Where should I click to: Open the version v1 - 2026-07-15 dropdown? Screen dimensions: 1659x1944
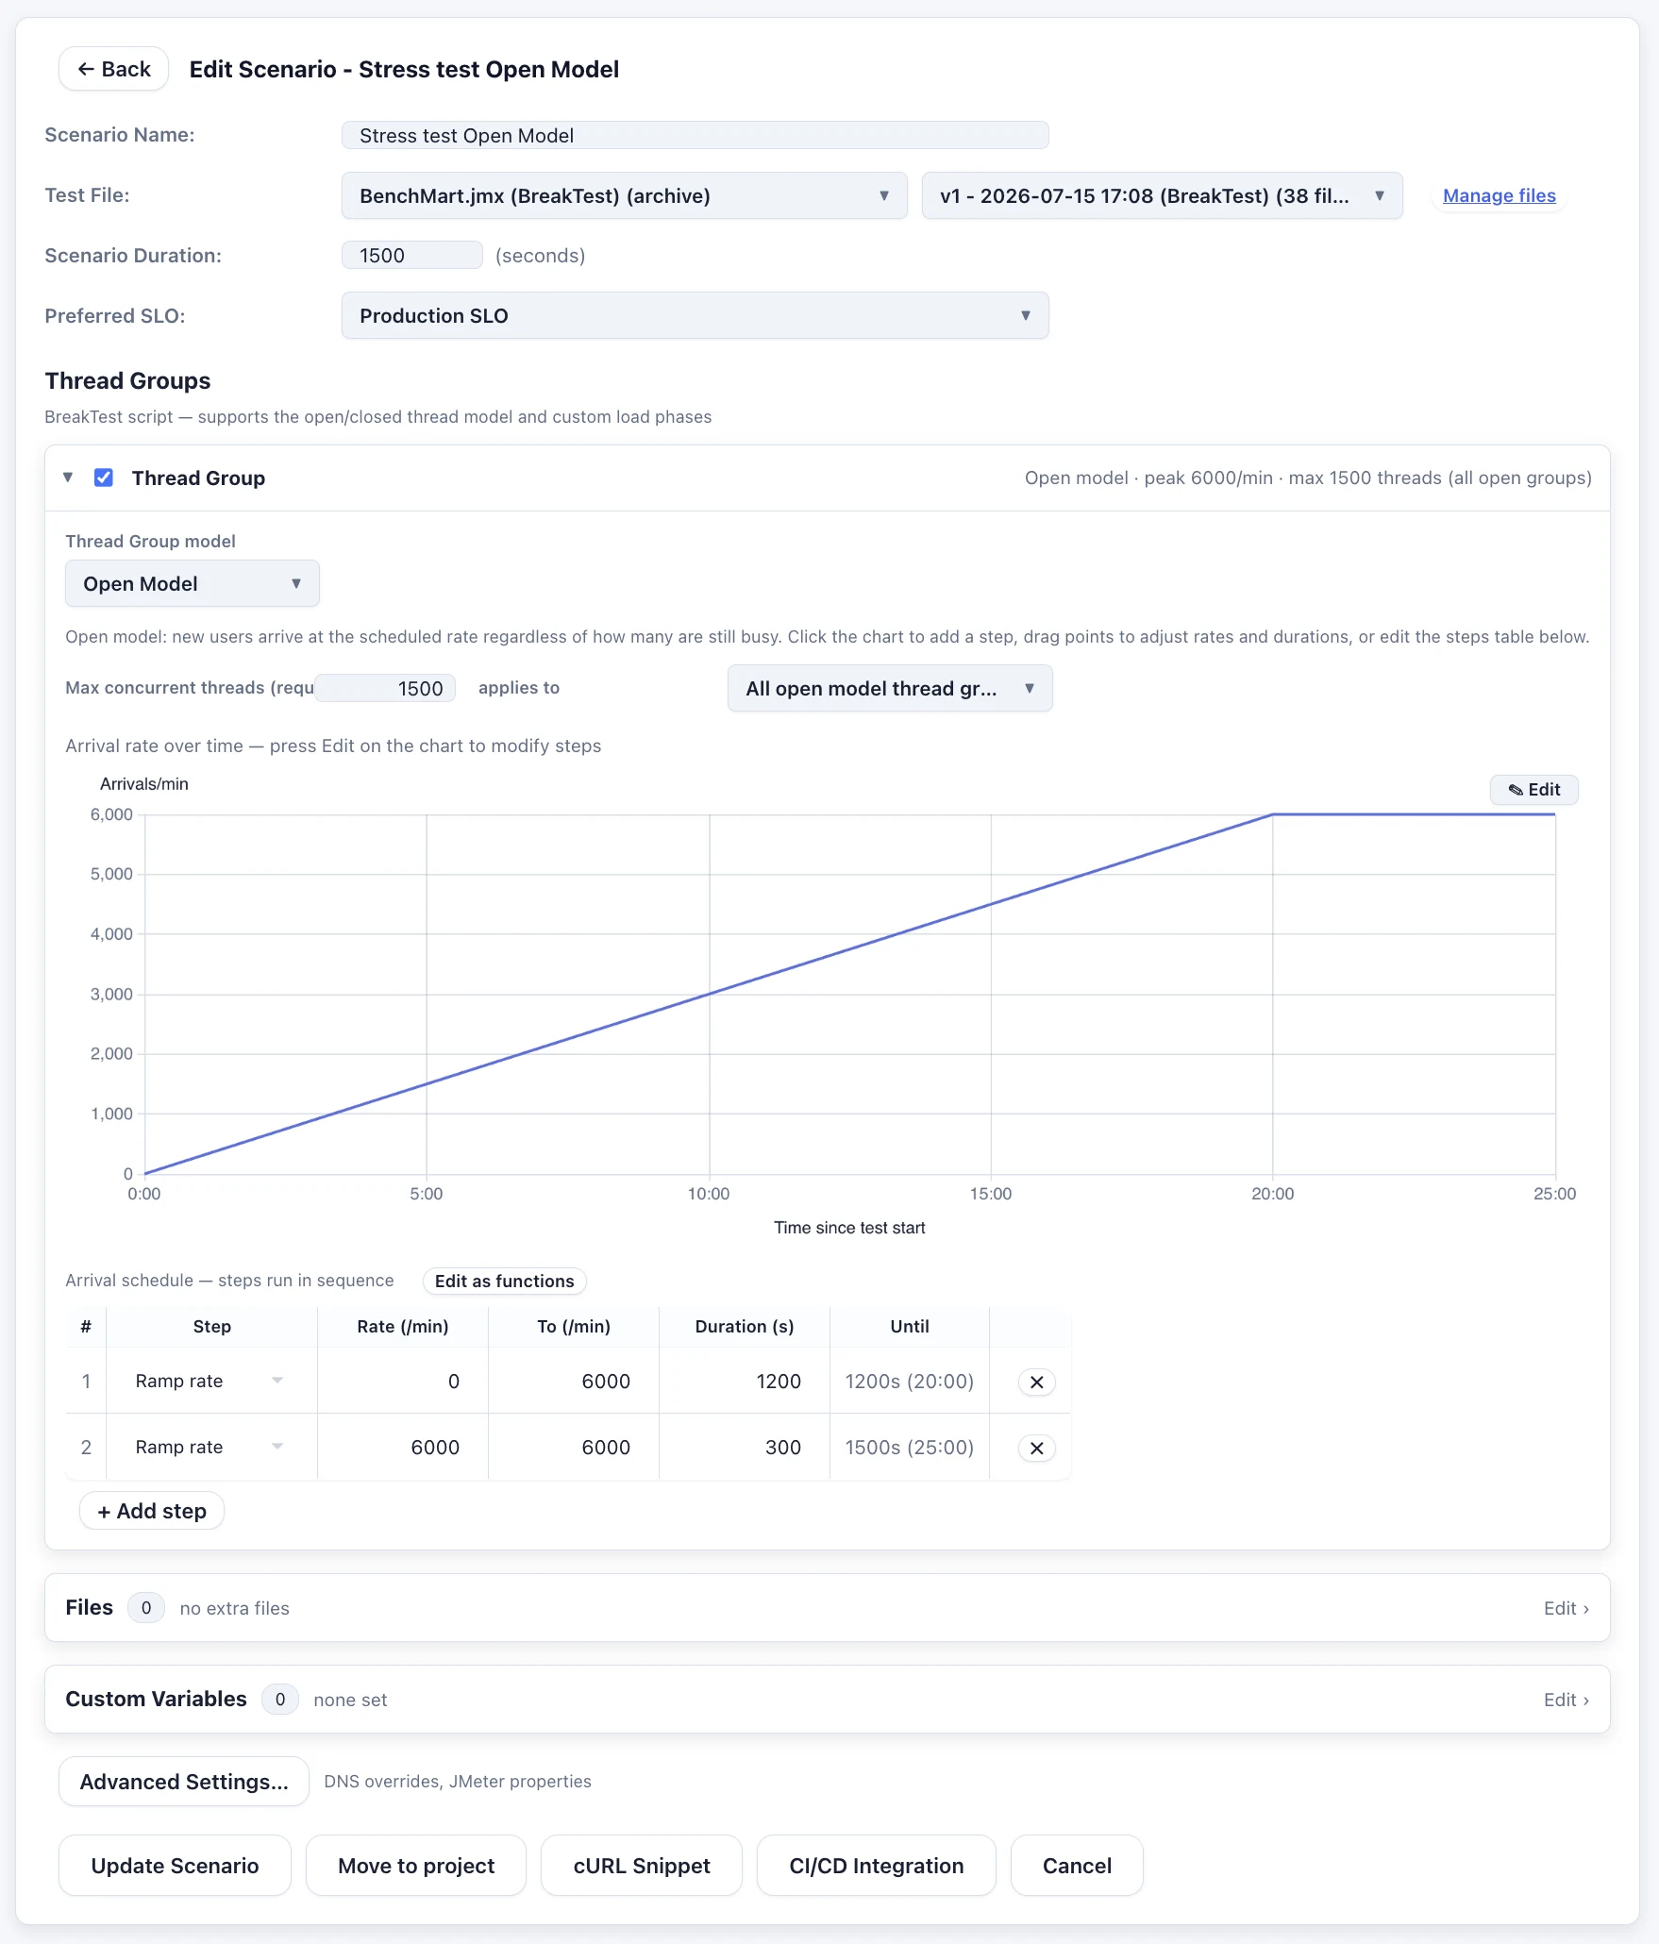tap(1162, 195)
